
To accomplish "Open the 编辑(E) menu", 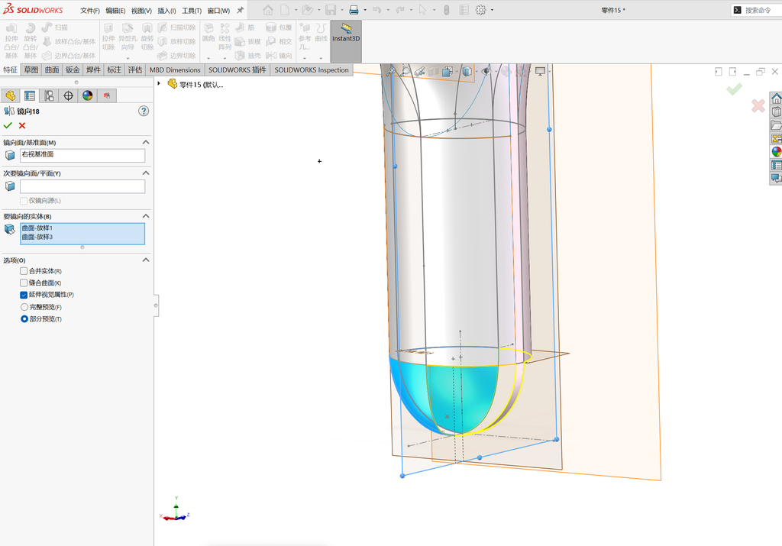I will (115, 11).
